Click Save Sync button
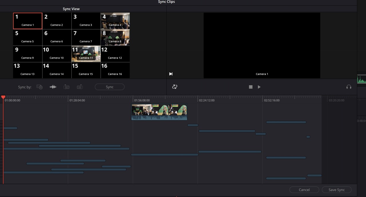The height and width of the screenshot is (197, 366). point(337,190)
